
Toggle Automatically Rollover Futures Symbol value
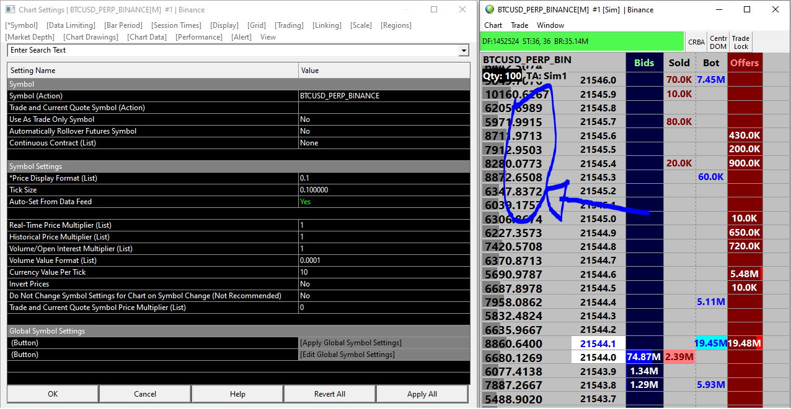(x=384, y=131)
